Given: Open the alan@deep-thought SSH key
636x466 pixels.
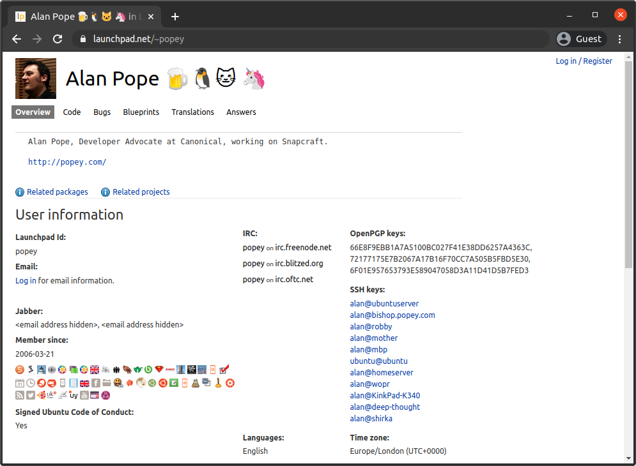Looking at the screenshot, I should [x=385, y=407].
